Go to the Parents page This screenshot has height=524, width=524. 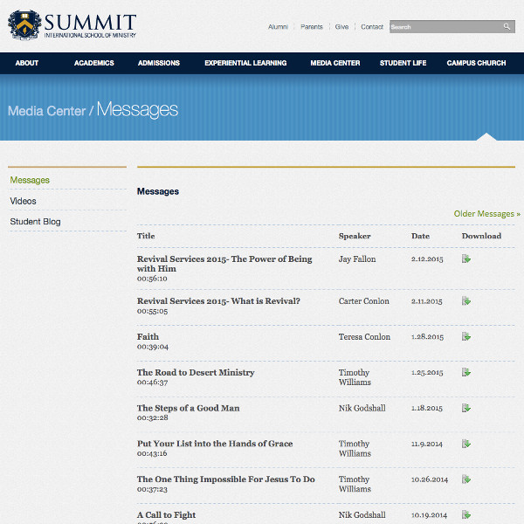[x=312, y=27]
